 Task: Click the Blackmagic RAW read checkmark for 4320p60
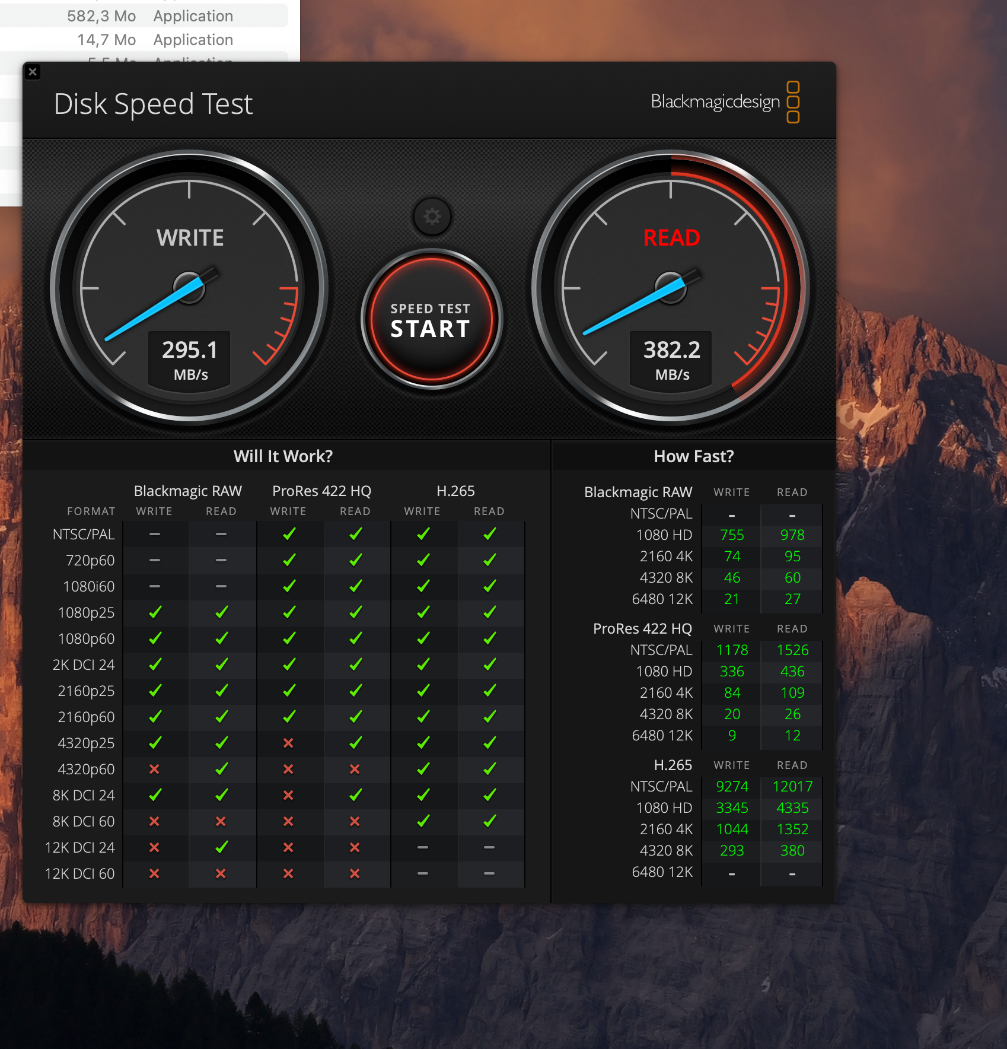click(x=221, y=769)
